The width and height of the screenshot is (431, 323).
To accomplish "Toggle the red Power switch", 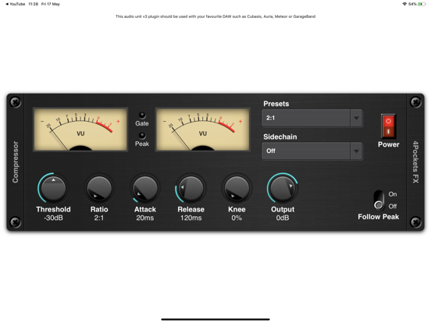I will (388, 126).
